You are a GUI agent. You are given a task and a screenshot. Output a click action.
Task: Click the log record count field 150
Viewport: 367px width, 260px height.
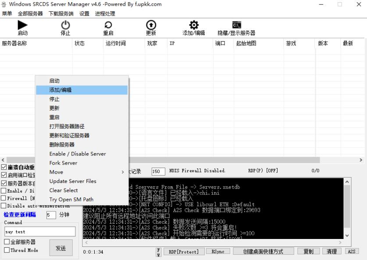click(158, 172)
